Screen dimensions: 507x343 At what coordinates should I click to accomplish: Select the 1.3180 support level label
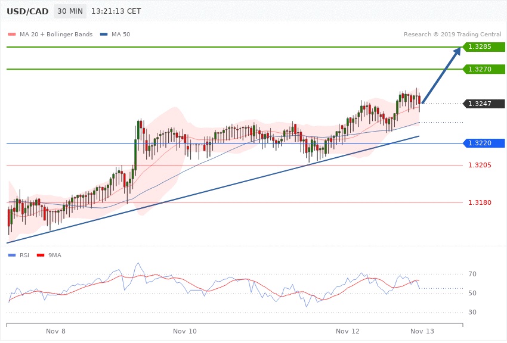pos(479,202)
